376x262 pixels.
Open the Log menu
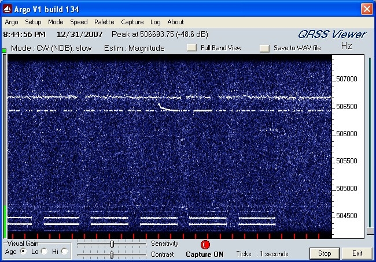(156, 22)
